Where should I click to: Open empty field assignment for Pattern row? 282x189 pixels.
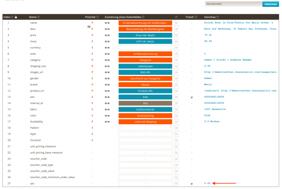click(x=145, y=128)
